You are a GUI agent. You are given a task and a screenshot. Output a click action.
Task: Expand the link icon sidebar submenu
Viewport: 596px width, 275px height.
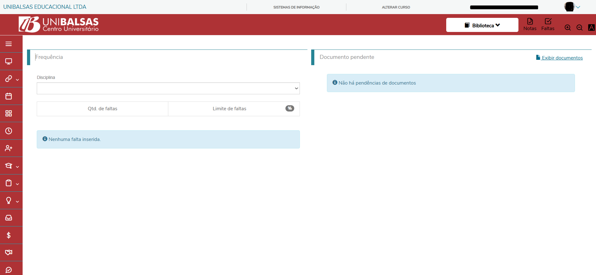pyautogui.click(x=11, y=79)
